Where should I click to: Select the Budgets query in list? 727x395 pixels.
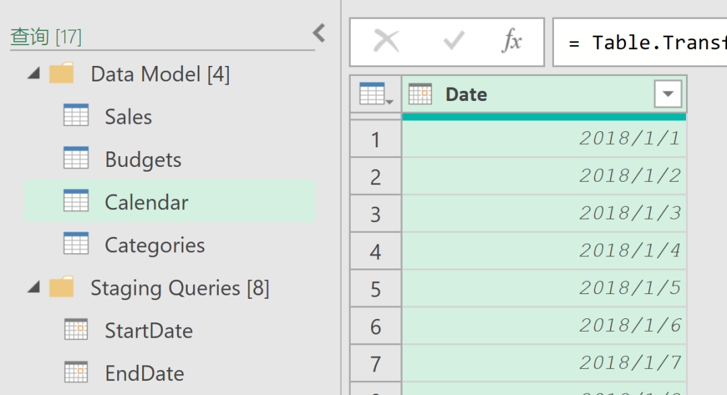[143, 159]
